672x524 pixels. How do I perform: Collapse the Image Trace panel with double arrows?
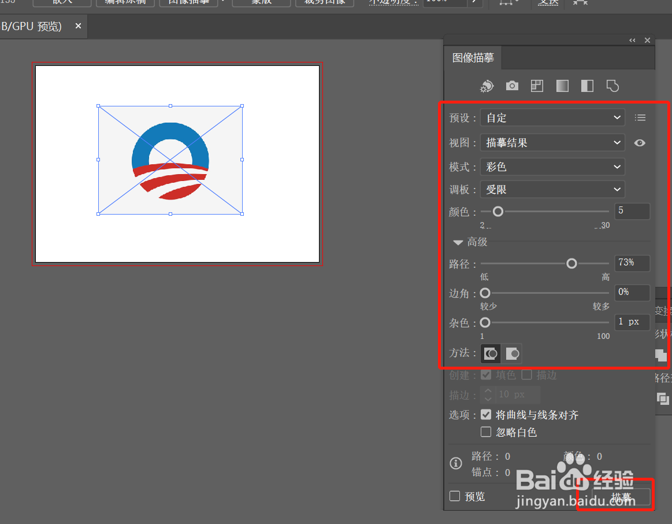[632, 40]
